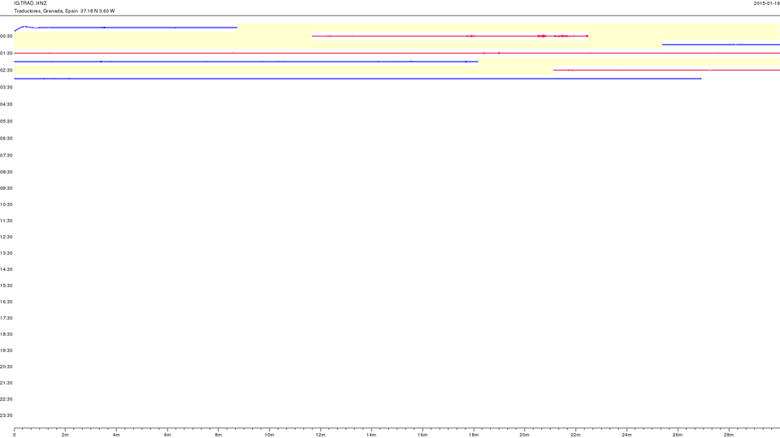
Task: Click the 22m tick label on bottom axis
Action: pyautogui.click(x=575, y=435)
